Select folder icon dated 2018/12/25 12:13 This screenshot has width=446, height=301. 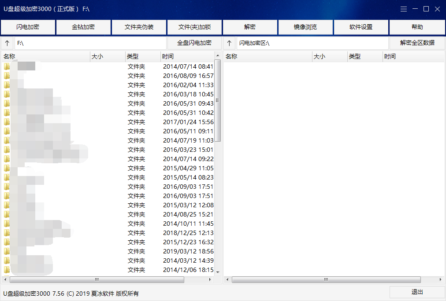tap(7, 233)
